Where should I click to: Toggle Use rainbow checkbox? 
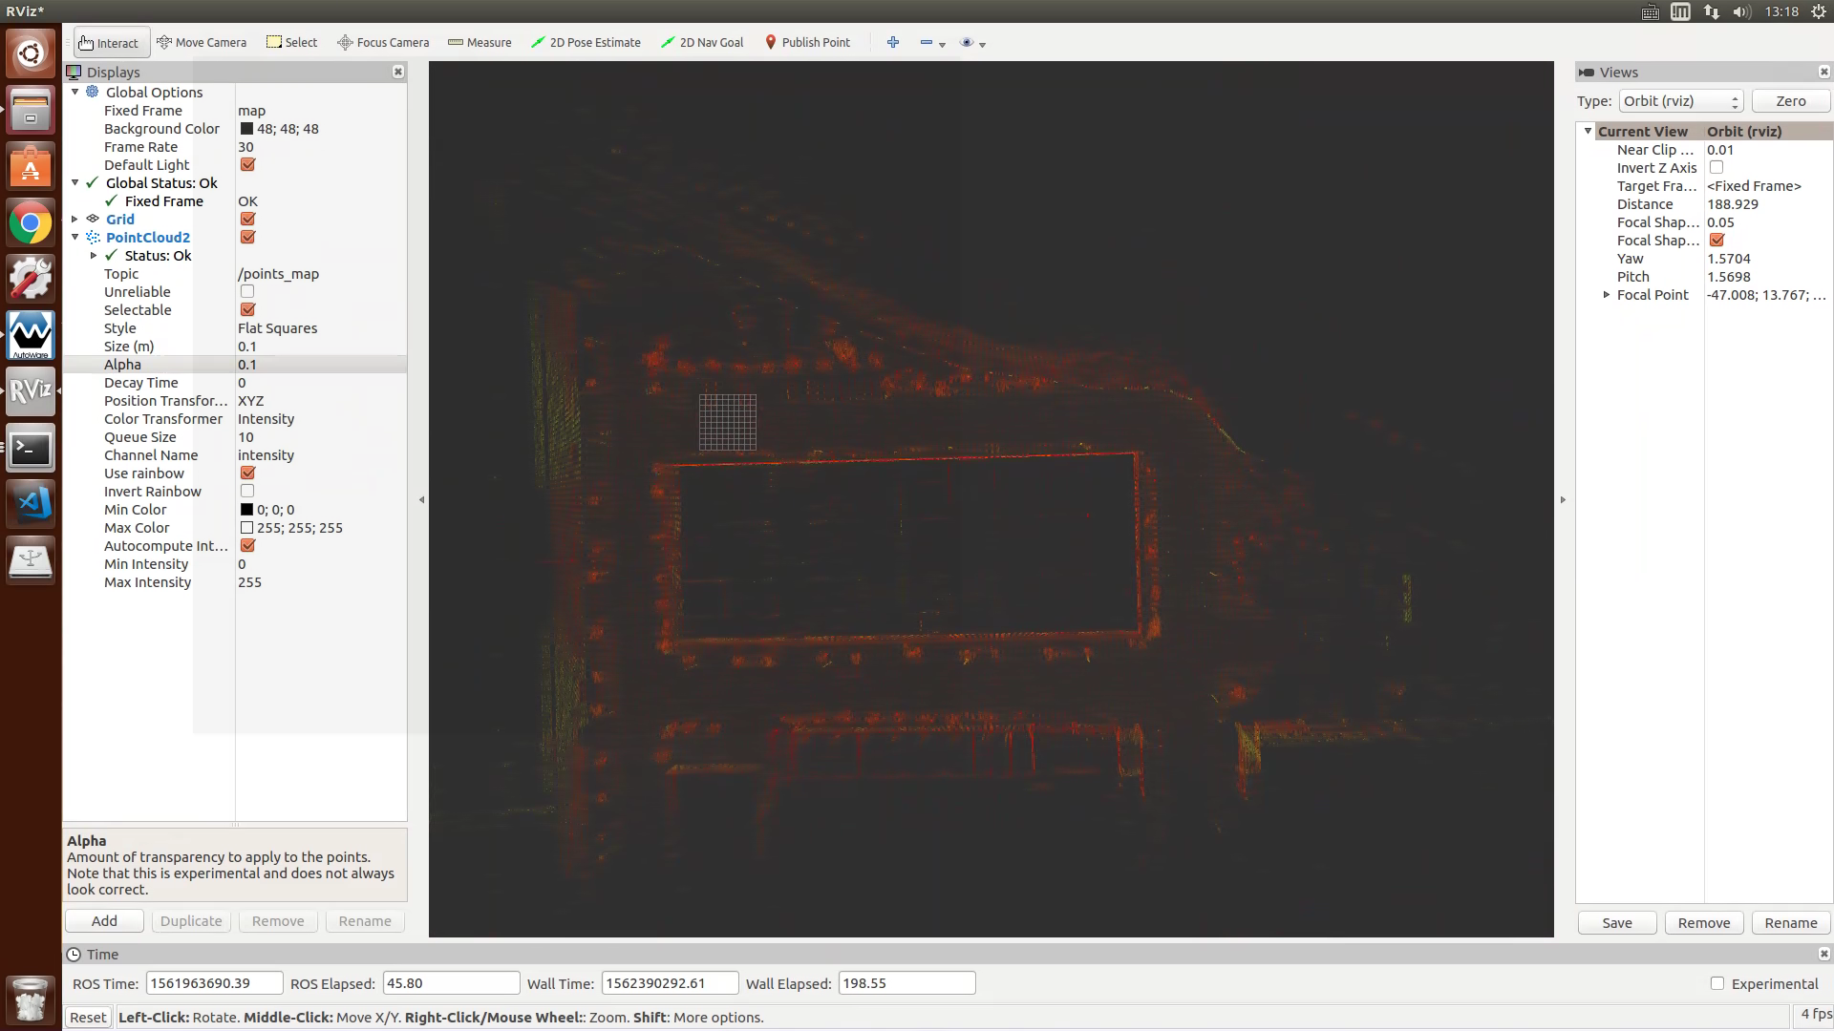pos(247,473)
